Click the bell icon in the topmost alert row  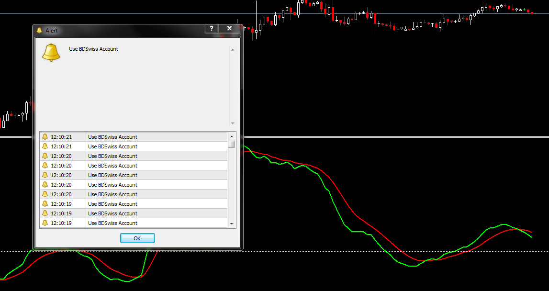pos(45,137)
